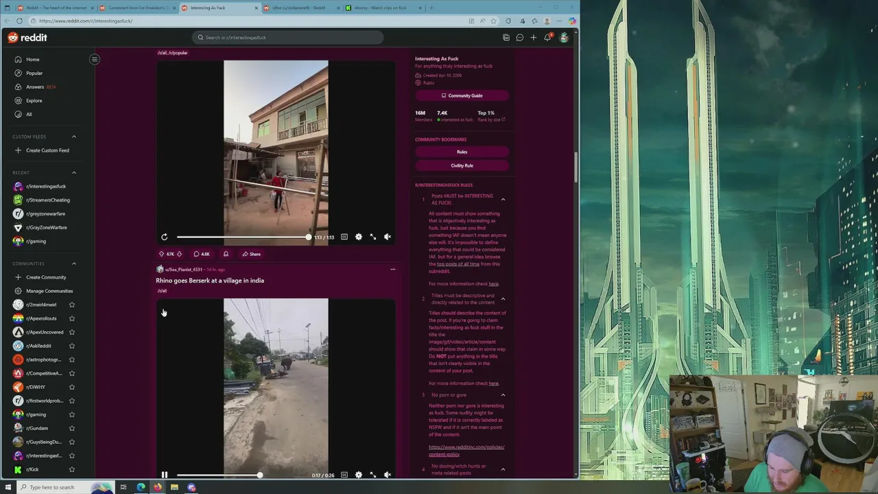Open the three-dot menu on rhino post
878x494 pixels.
pos(392,269)
